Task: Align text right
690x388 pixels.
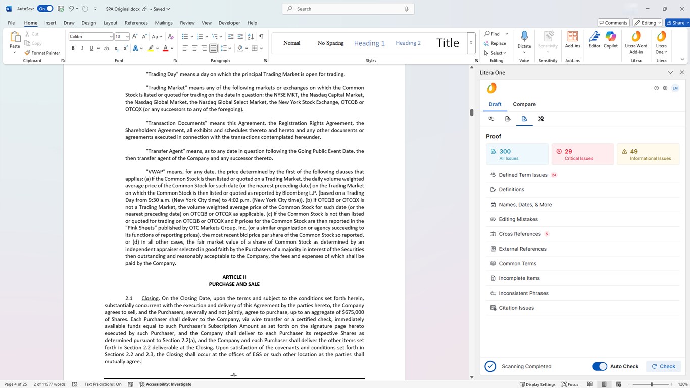Action: coord(204,48)
